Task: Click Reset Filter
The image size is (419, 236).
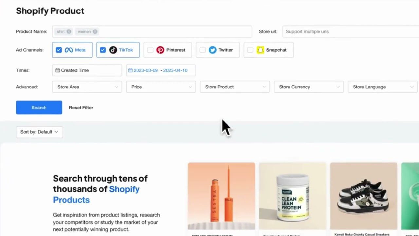Action: pyautogui.click(x=81, y=108)
